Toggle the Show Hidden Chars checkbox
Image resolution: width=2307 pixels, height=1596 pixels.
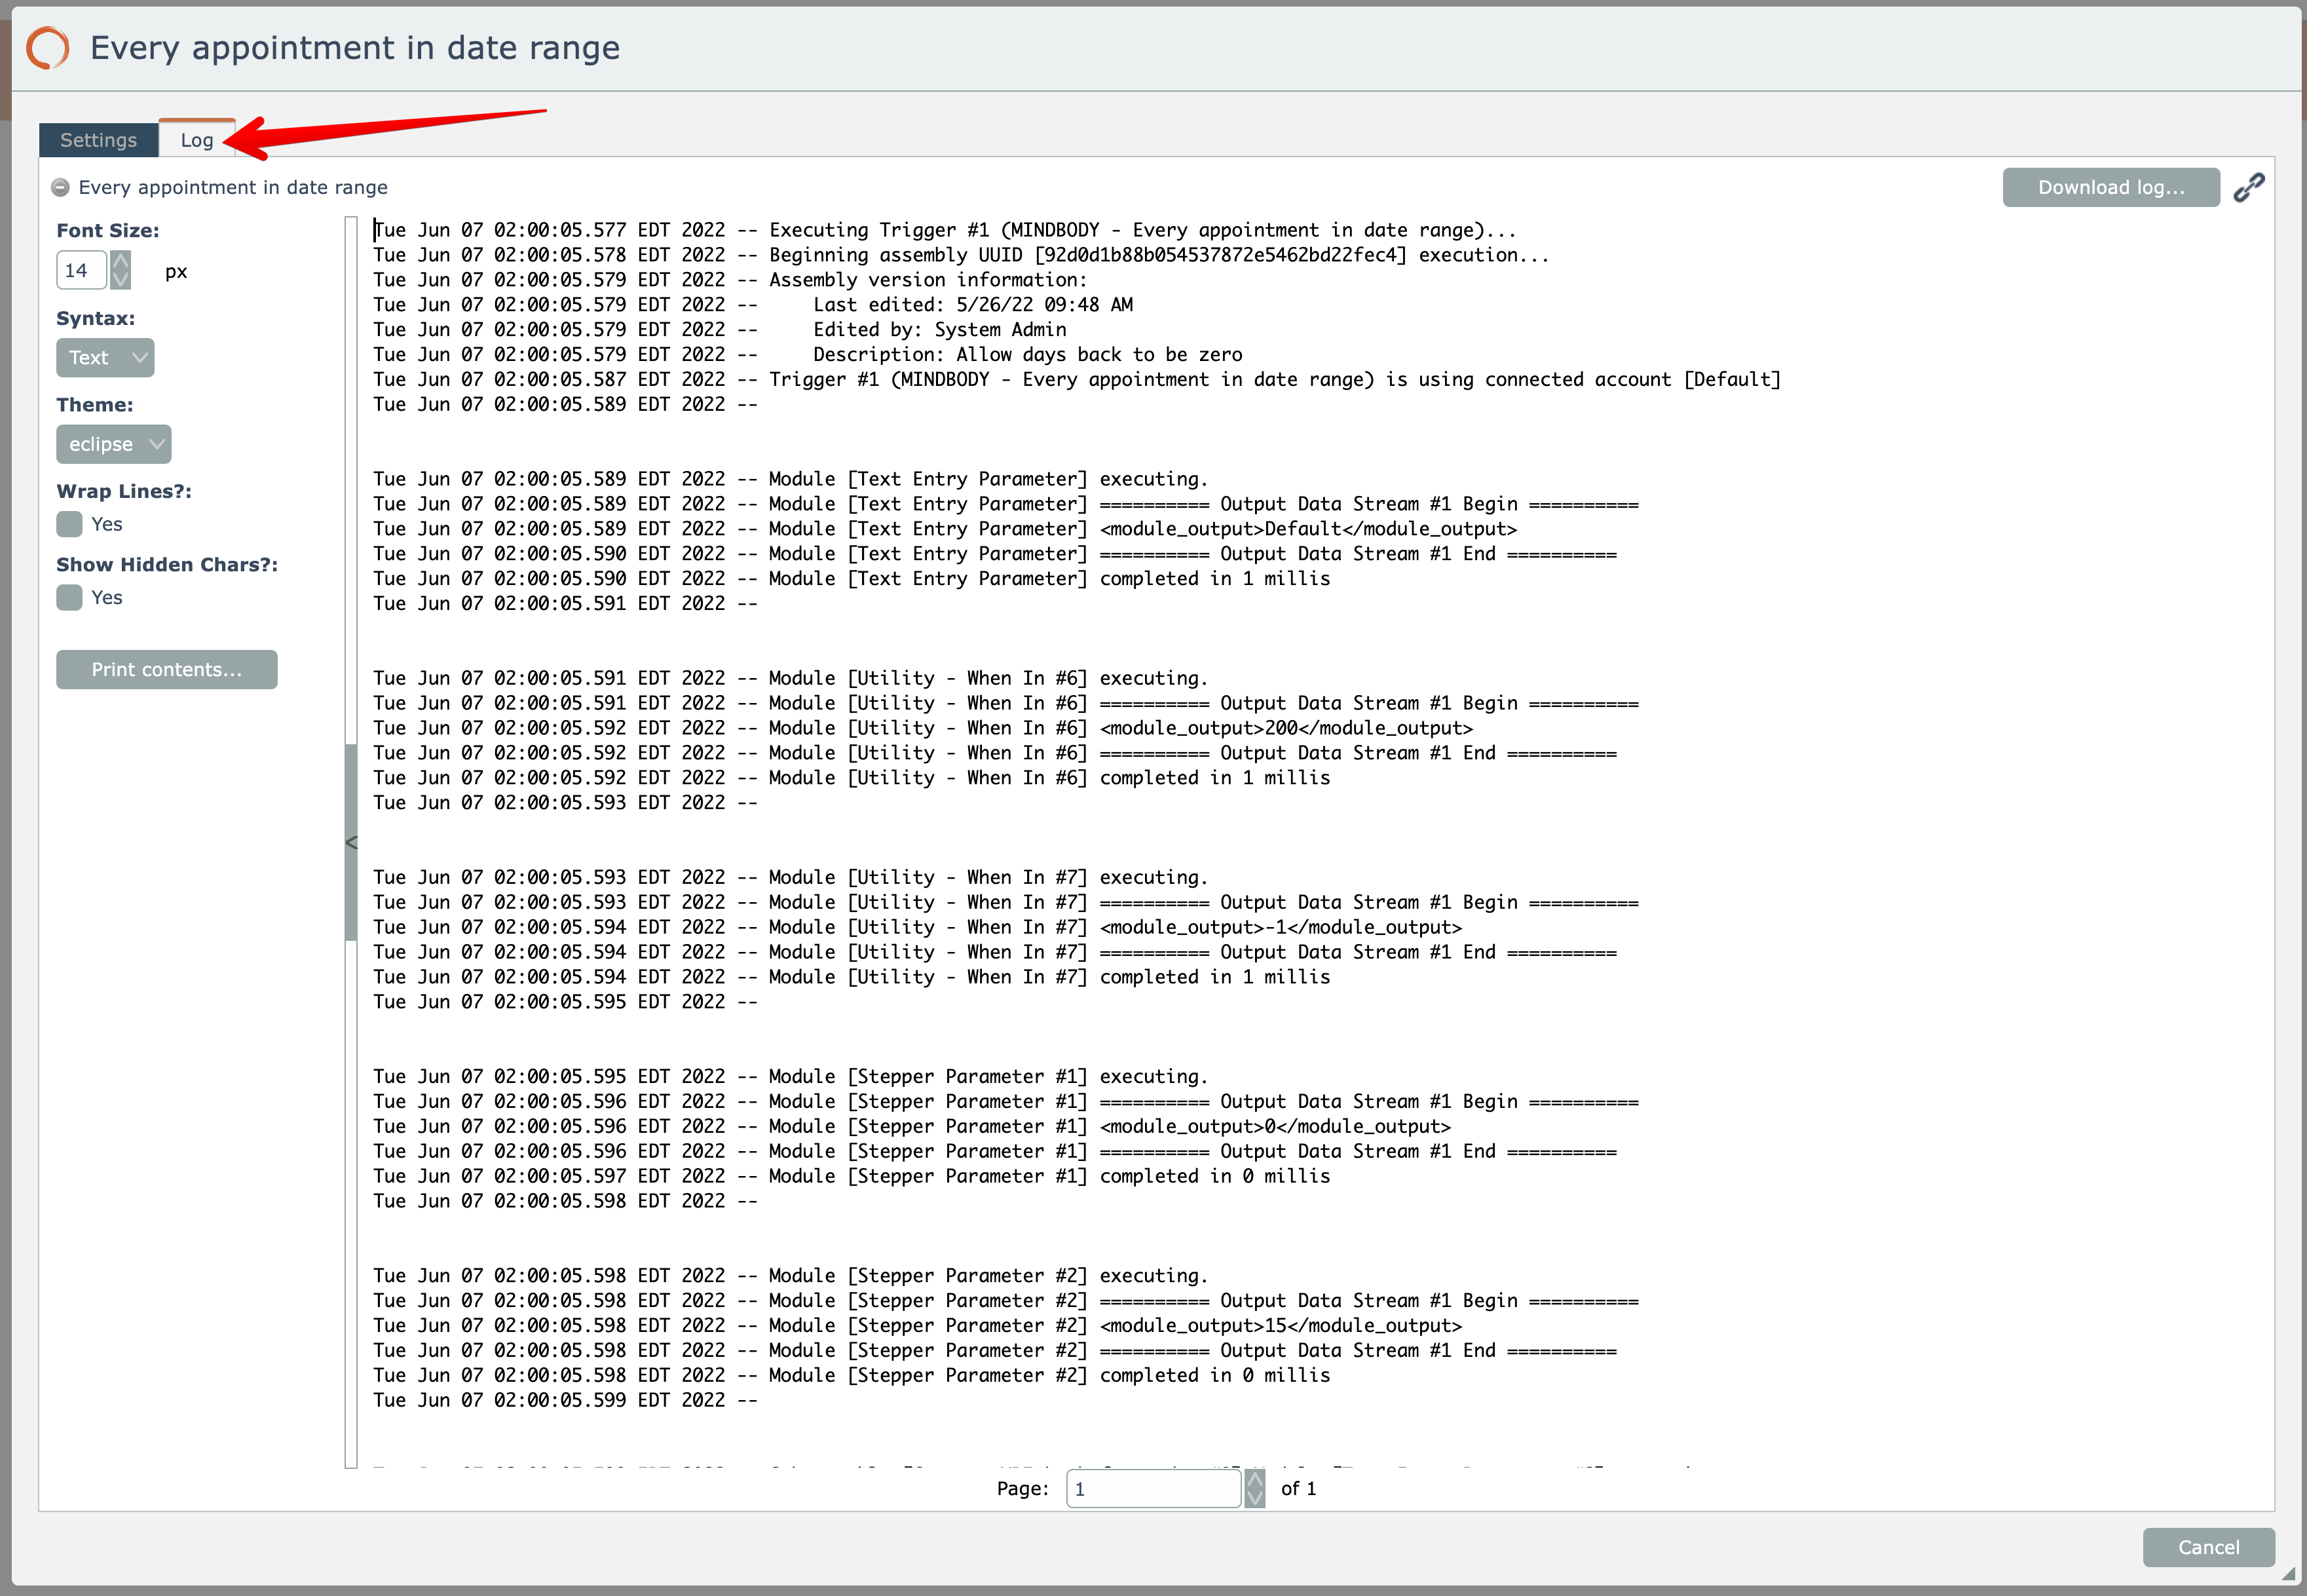69,597
